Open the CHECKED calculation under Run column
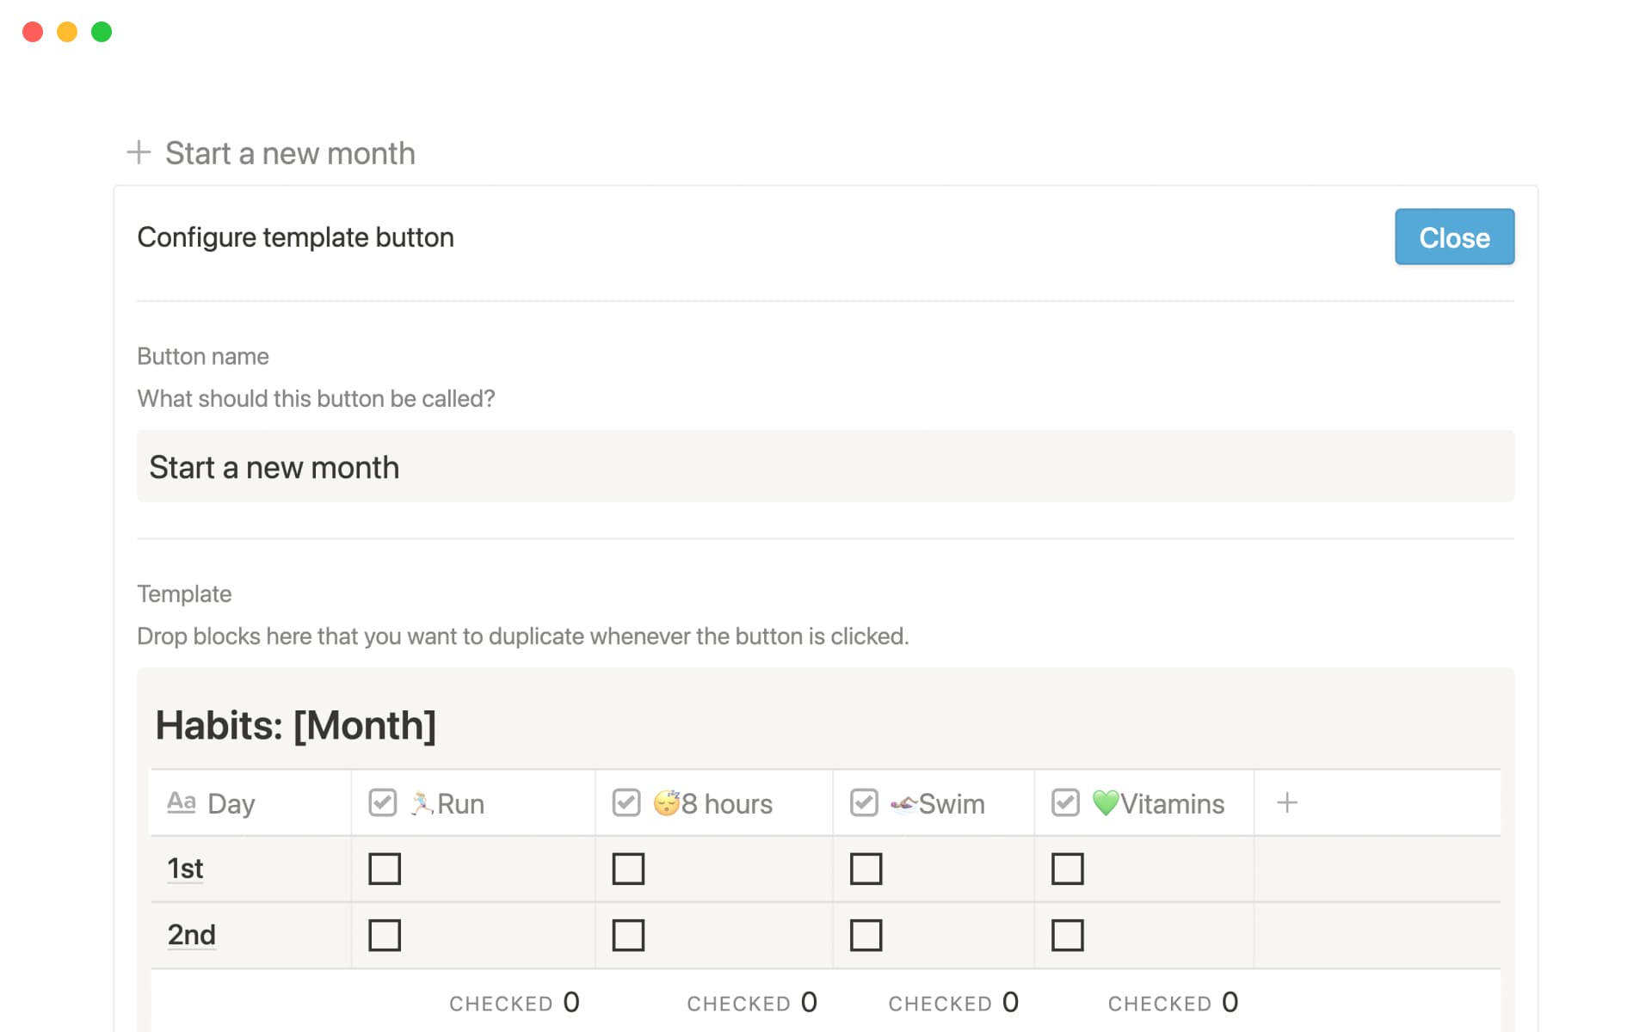This screenshot has width=1652, height=1032. tap(515, 1002)
